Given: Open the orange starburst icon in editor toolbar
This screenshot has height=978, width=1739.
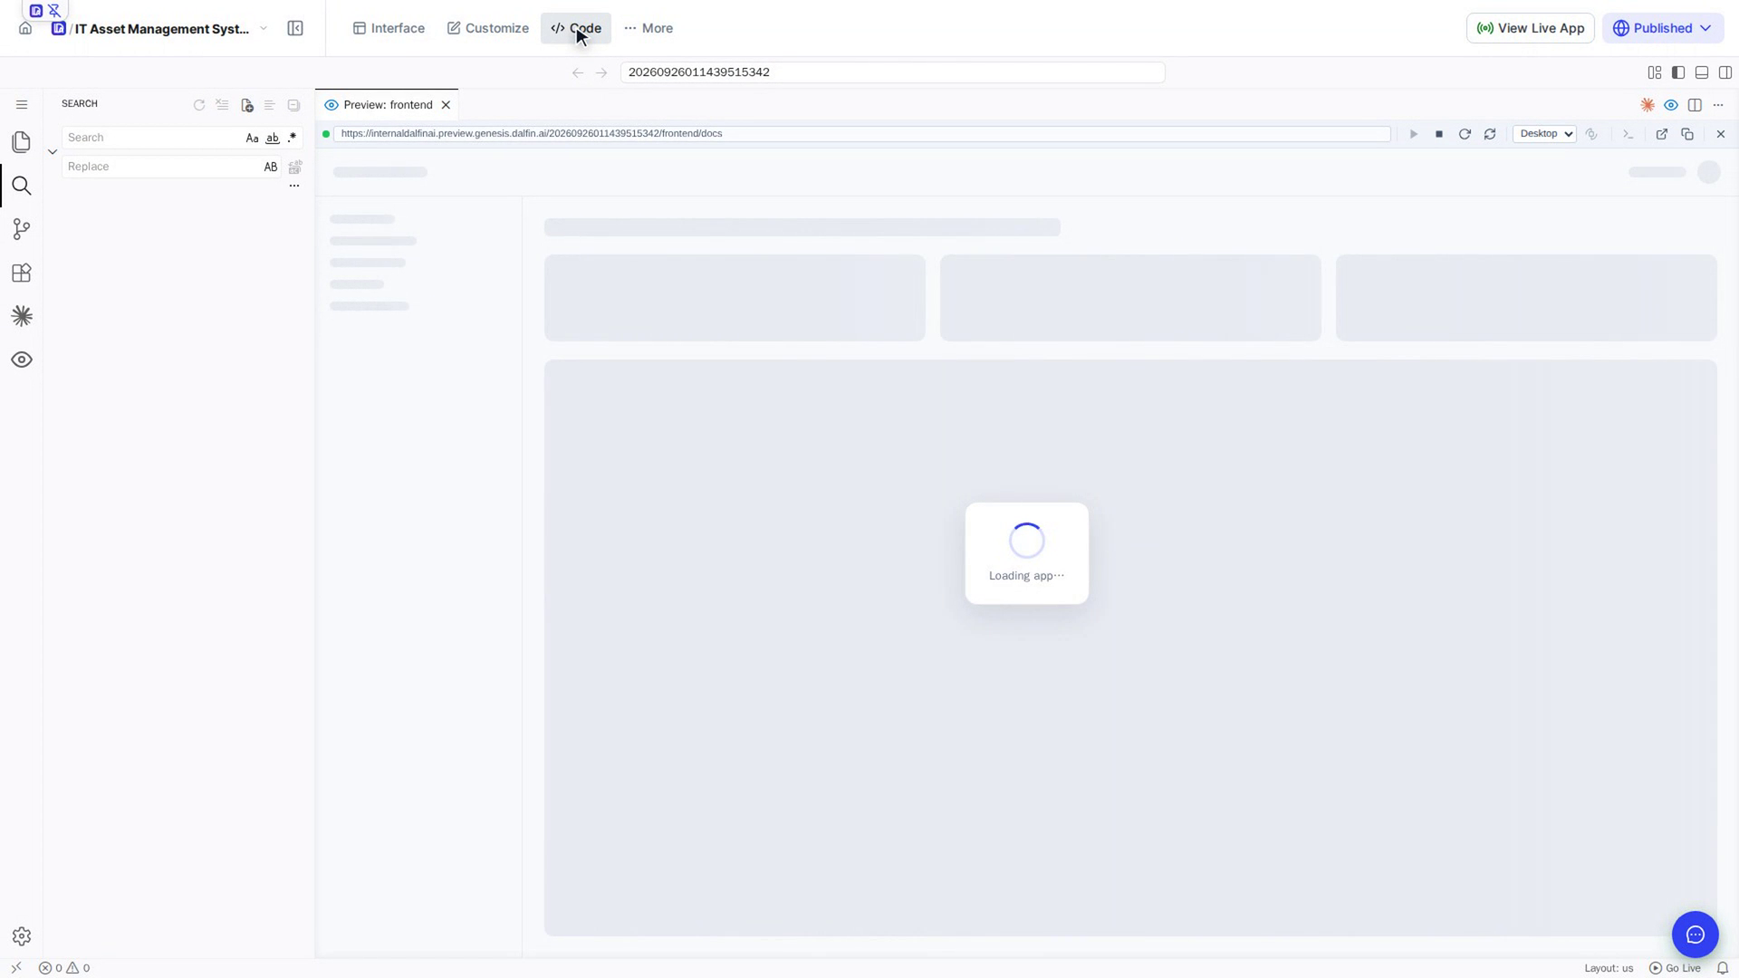Looking at the screenshot, I should click(x=1648, y=105).
